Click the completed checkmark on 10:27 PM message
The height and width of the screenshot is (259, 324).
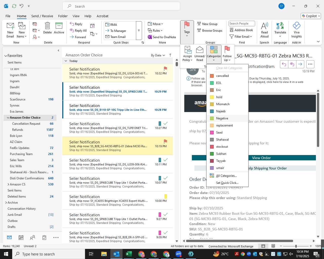point(166,123)
